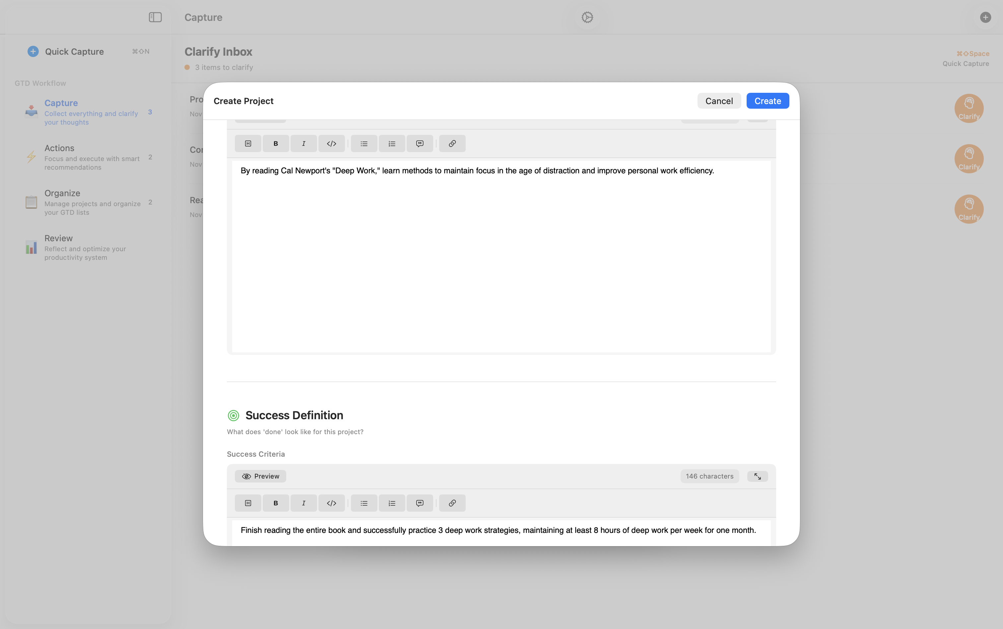Insert a code block in the Success Criteria editor

331,502
